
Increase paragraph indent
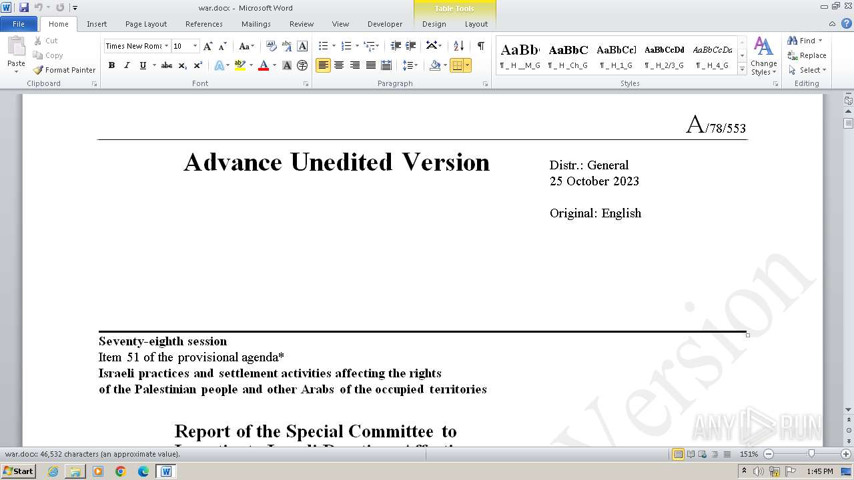(411, 46)
